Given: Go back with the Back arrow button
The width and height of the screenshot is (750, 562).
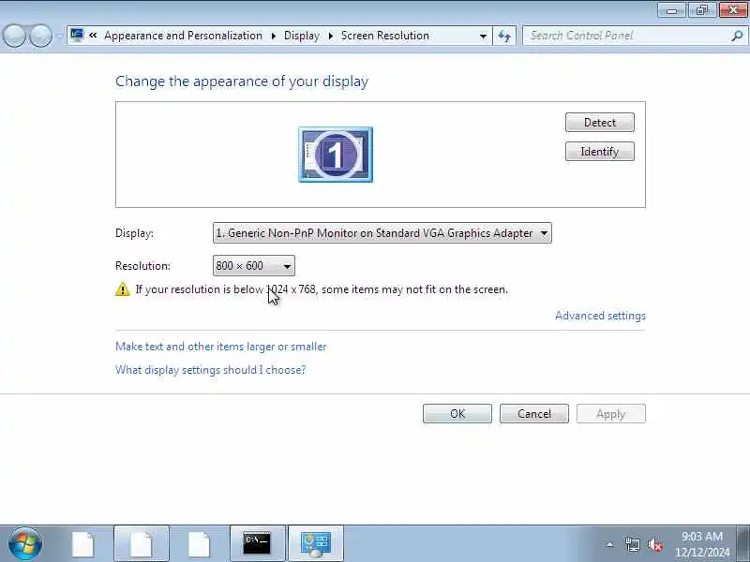Looking at the screenshot, I should pos(14,36).
